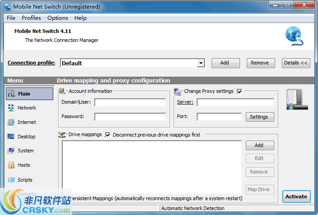Open the File menu
The width and height of the screenshot is (318, 215).
pos(11,18)
